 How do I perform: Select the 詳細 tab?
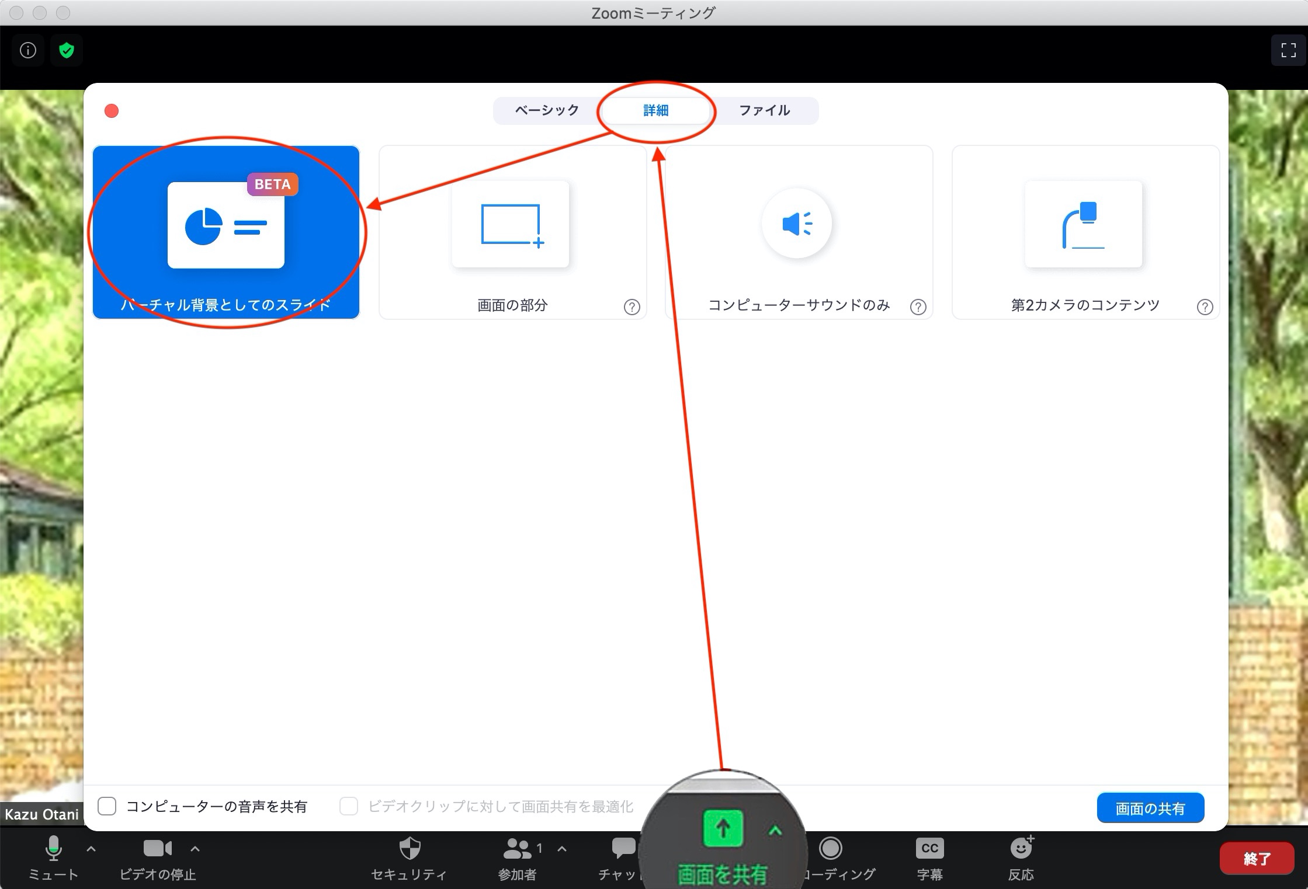point(655,110)
